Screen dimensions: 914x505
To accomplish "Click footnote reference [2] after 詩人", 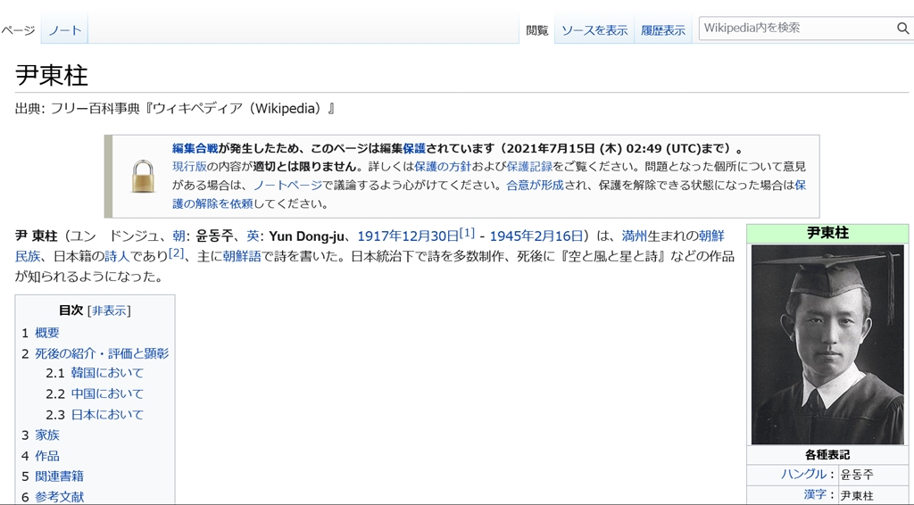I will click(x=176, y=253).
